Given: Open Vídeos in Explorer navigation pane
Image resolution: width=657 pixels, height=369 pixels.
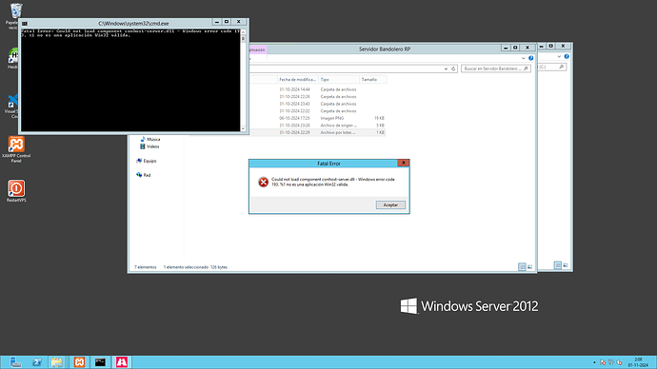Looking at the screenshot, I should tap(149, 146).
